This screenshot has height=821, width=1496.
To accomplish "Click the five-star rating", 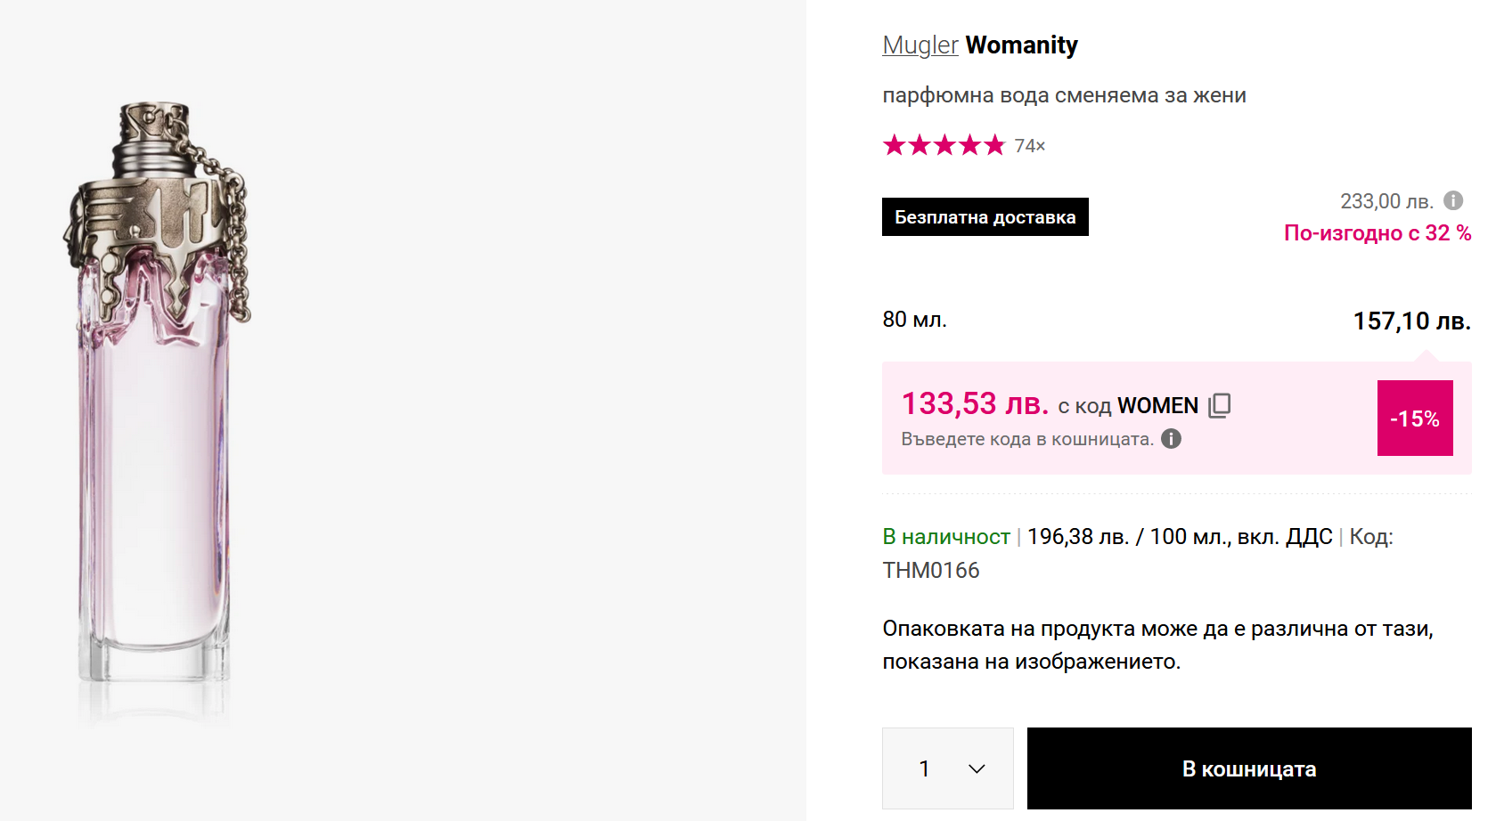I will click(944, 145).
